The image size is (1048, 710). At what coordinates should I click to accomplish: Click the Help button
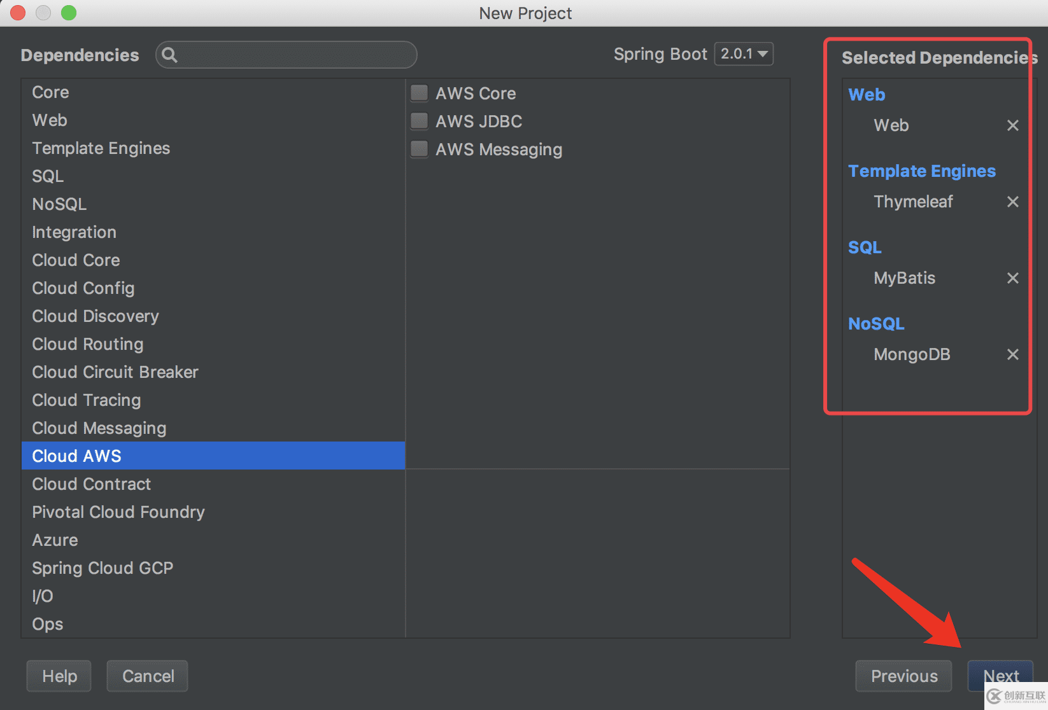59,676
